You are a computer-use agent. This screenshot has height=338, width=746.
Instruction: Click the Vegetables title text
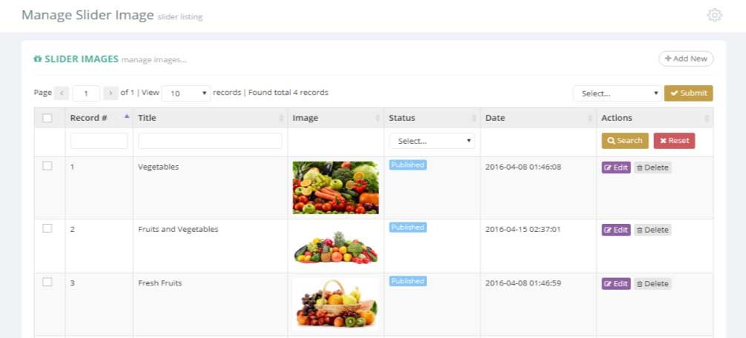tap(159, 167)
